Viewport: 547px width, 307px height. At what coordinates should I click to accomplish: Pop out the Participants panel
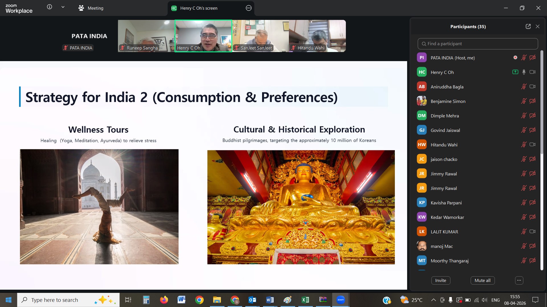pos(528,26)
